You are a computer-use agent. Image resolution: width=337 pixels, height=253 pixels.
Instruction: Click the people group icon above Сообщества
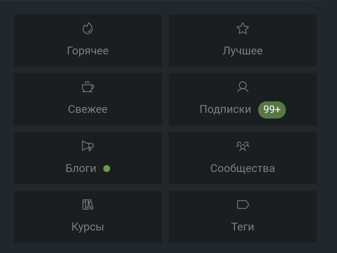click(x=243, y=146)
